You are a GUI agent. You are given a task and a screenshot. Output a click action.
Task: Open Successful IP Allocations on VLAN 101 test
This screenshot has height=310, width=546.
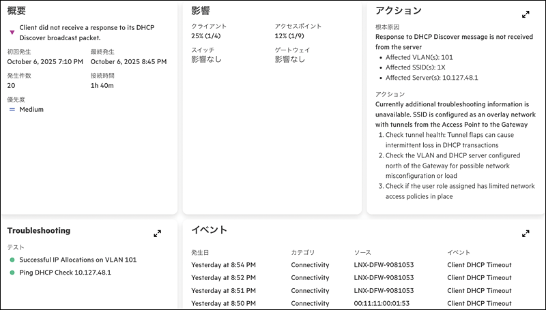tap(78, 260)
